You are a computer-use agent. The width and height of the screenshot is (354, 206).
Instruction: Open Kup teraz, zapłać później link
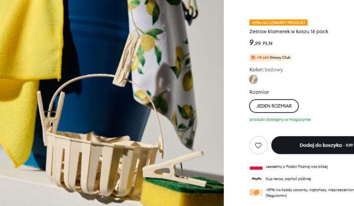point(288,179)
